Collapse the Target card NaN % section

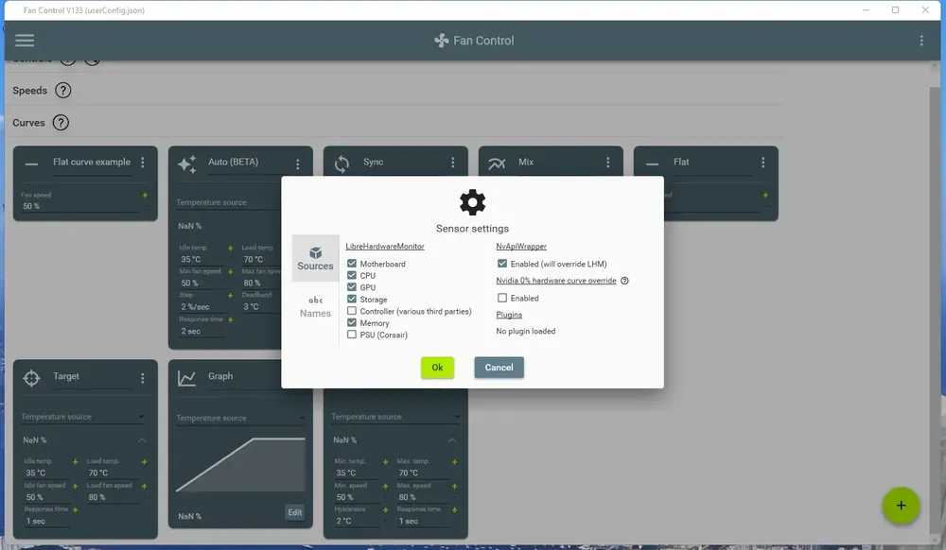click(x=142, y=440)
